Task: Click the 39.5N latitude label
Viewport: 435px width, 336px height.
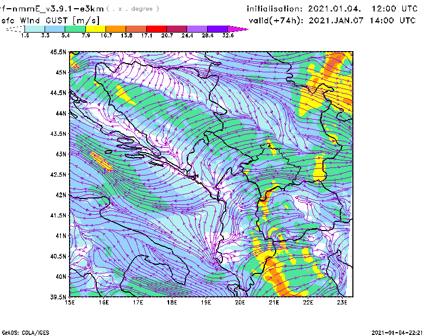Action: [x=59, y=297]
